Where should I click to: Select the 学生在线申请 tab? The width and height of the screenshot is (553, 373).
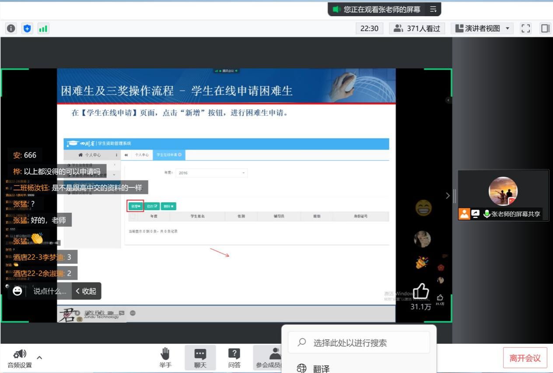tap(169, 155)
